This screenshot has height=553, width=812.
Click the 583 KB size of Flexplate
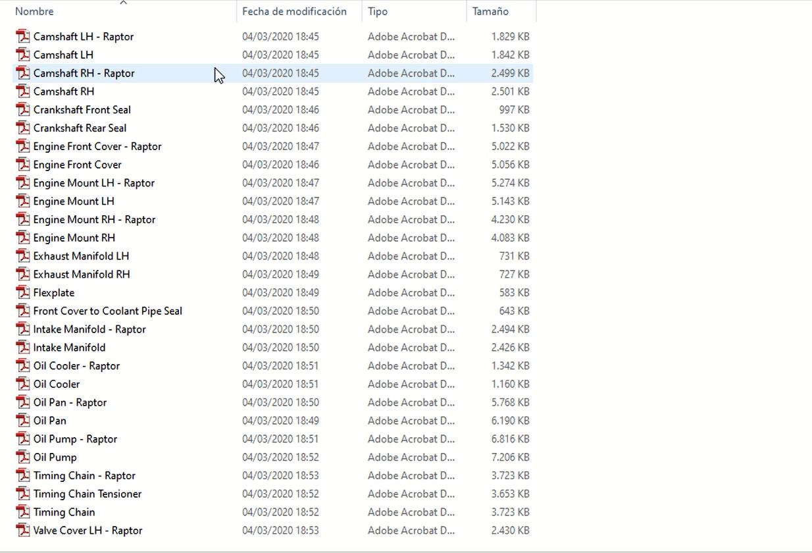click(x=515, y=292)
